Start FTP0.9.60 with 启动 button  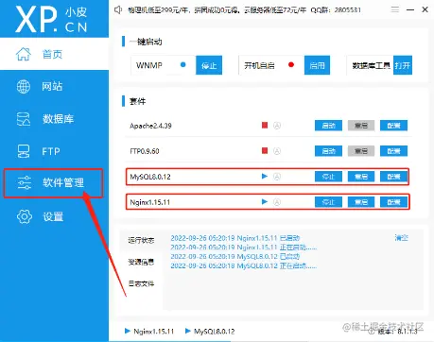(328, 151)
